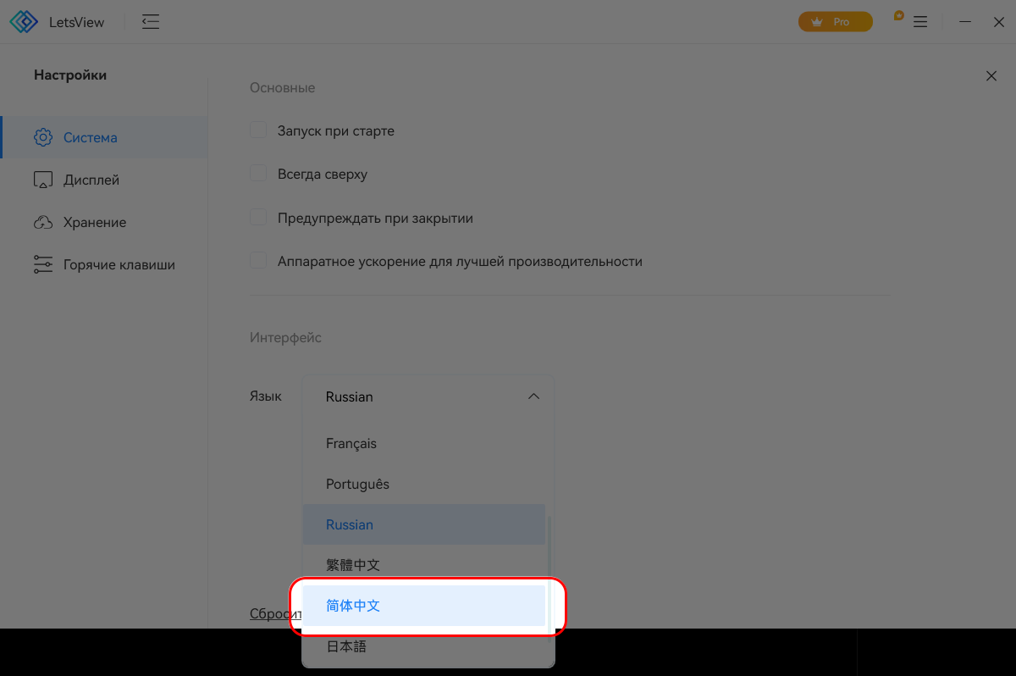This screenshot has width=1016, height=676.
Task: Click the dropdown chevron arrow next to Russian
Action: tap(533, 396)
